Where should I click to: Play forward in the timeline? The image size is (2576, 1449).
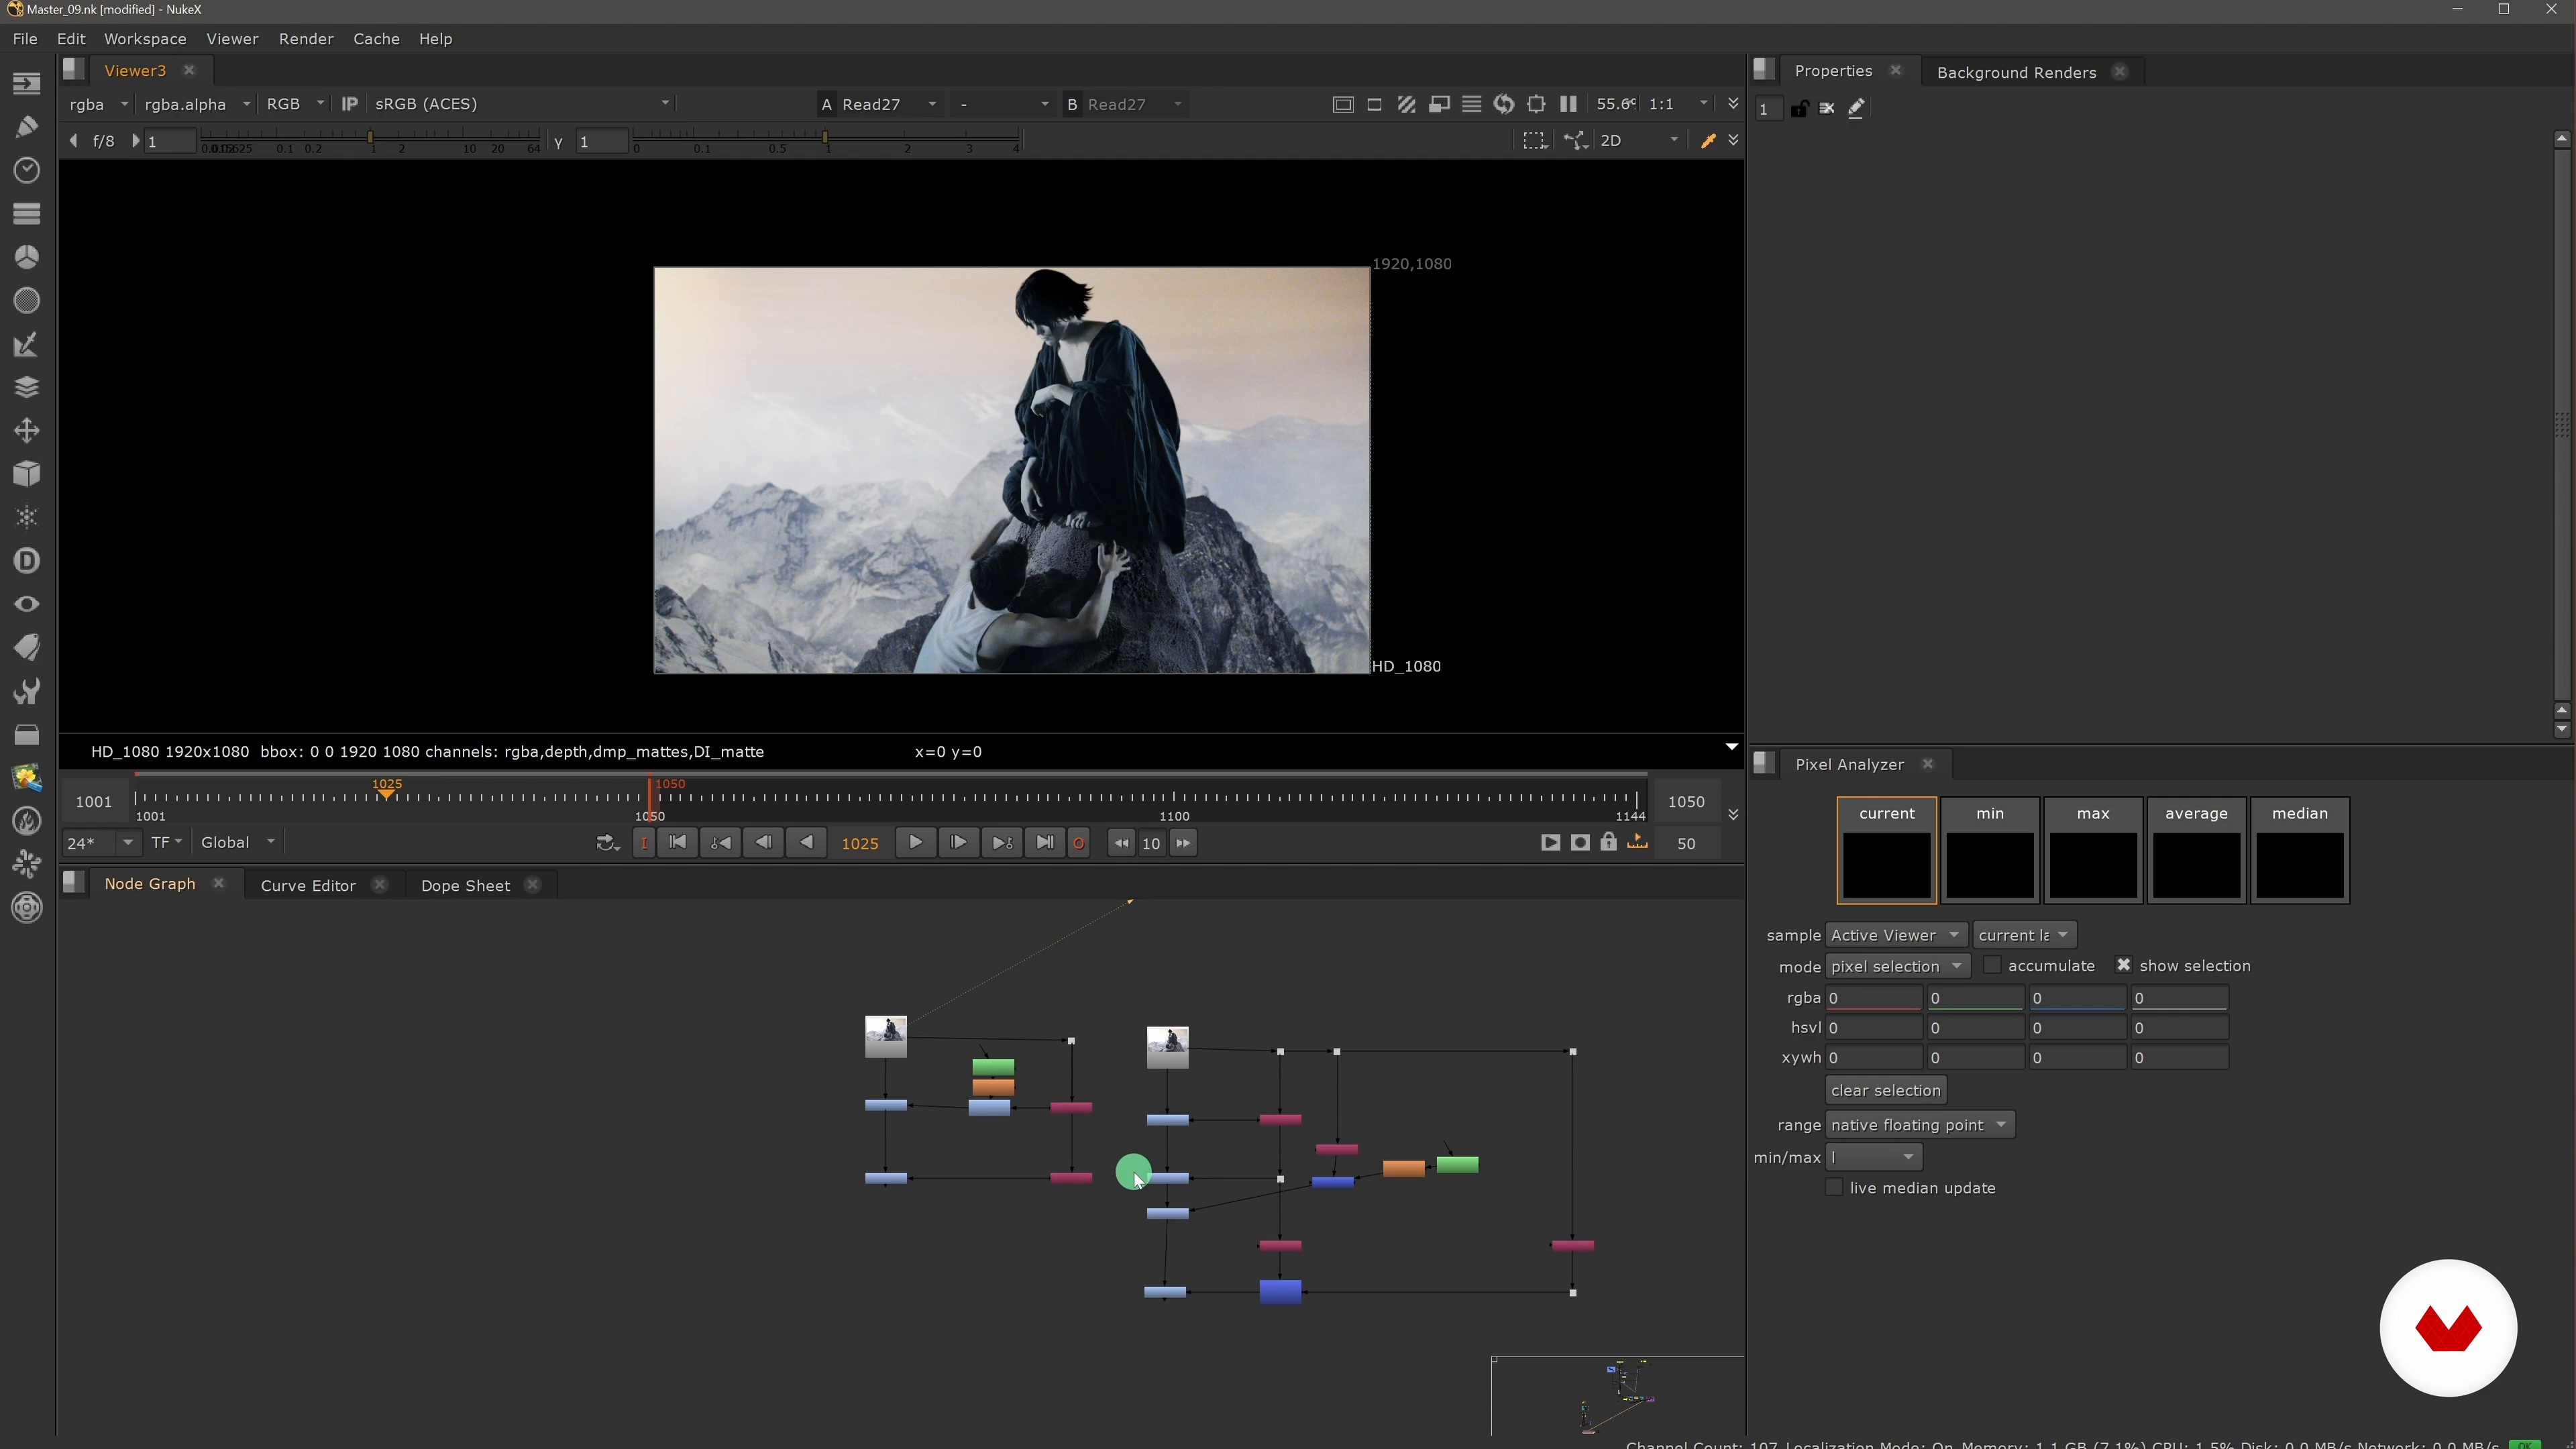[x=915, y=842]
